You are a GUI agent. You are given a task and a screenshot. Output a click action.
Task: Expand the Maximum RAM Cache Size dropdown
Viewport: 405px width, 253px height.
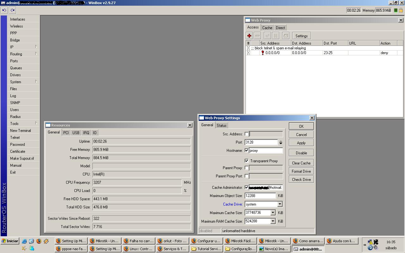coord(273,221)
